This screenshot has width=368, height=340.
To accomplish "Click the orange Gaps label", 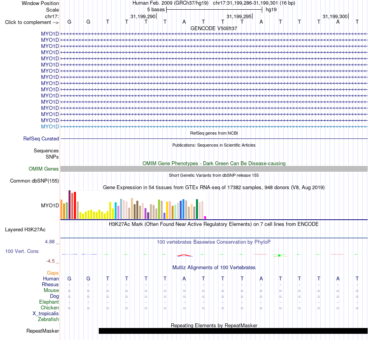I will click(53, 273).
